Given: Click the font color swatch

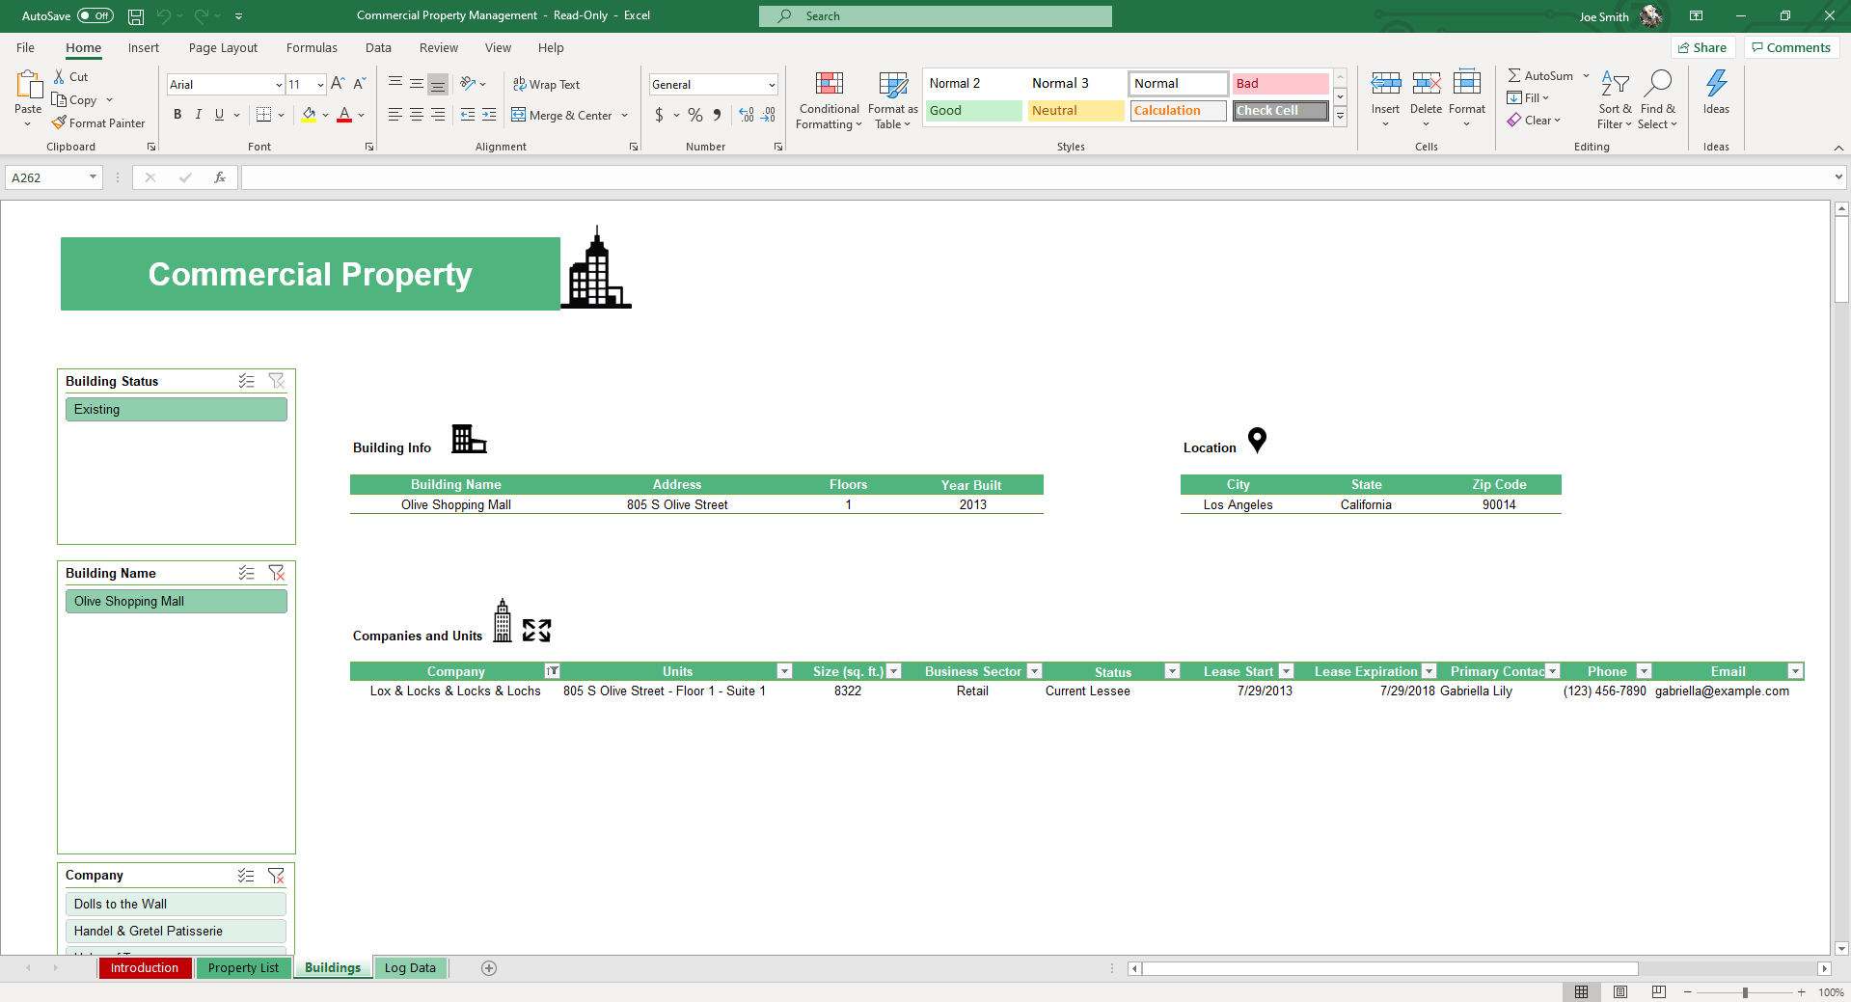Looking at the screenshot, I should point(343,115).
